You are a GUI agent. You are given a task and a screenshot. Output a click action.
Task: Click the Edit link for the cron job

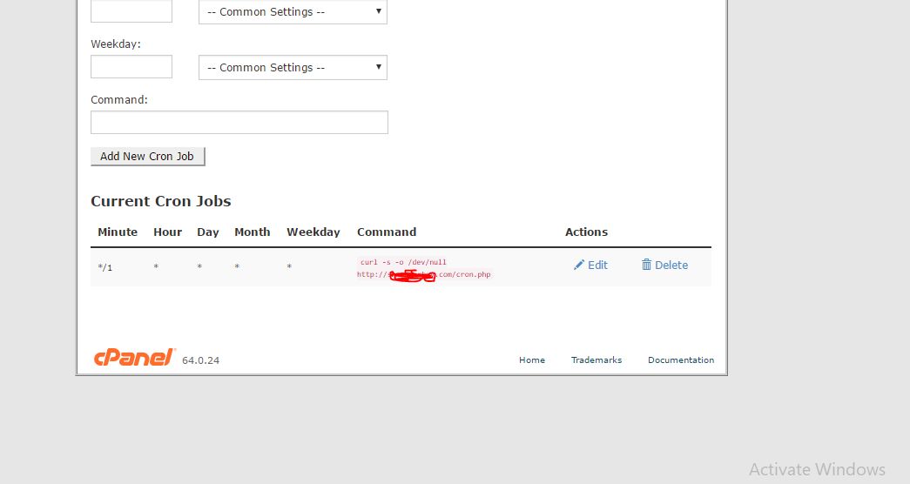point(590,266)
